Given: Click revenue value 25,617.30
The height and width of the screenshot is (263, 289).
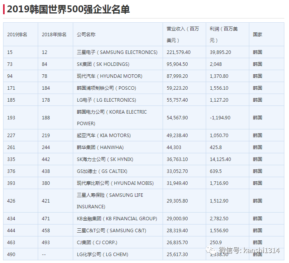Looking at the screenshot, I should click(177, 255).
